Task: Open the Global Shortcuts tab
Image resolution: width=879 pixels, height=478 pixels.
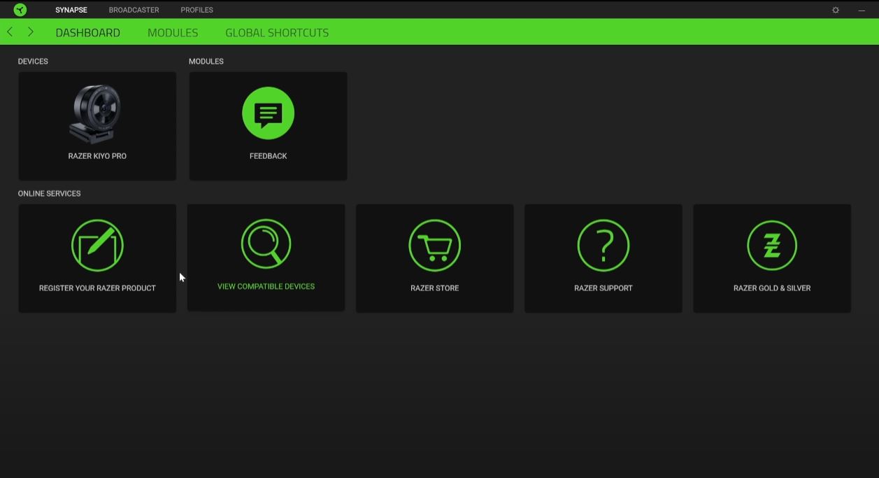Action: click(277, 33)
